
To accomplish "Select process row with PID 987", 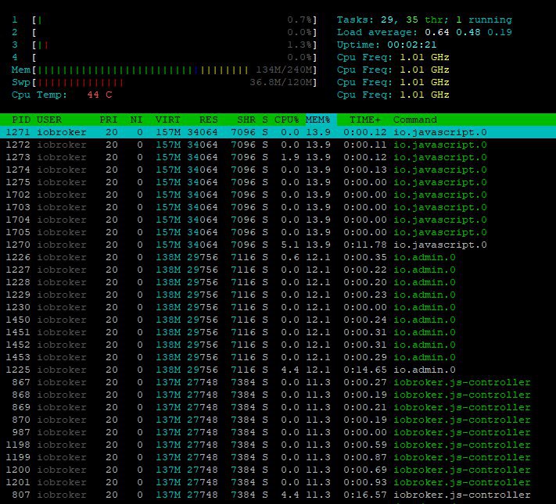I will pos(278,432).
